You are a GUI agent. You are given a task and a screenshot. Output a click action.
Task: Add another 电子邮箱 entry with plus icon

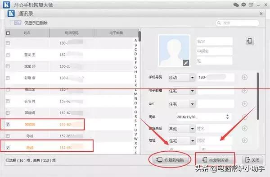[x=245, y=91]
